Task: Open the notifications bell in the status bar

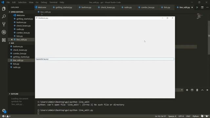Action: (x=207, y=116)
